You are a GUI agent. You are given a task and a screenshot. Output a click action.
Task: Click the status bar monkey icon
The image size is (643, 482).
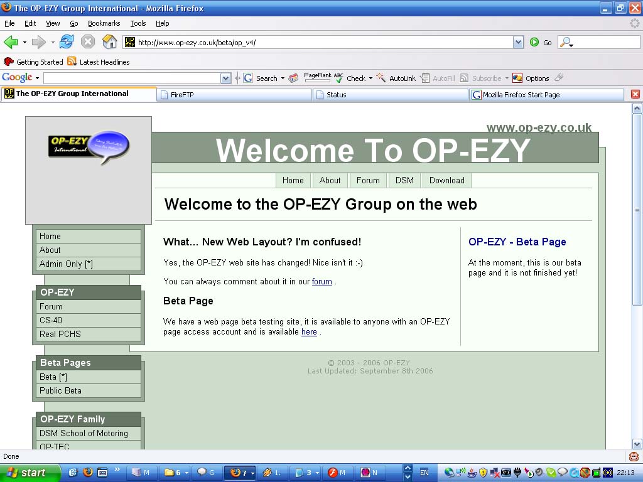coord(634,456)
